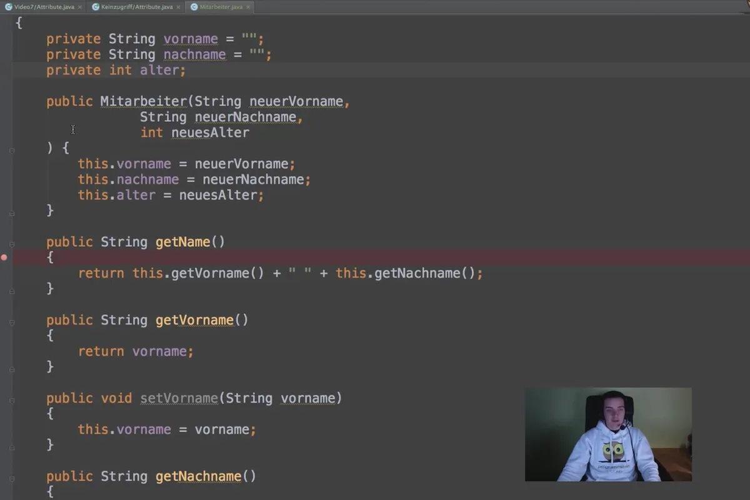Click the webcam video overlay
This screenshot has width=750, height=500.
point(608,434)
